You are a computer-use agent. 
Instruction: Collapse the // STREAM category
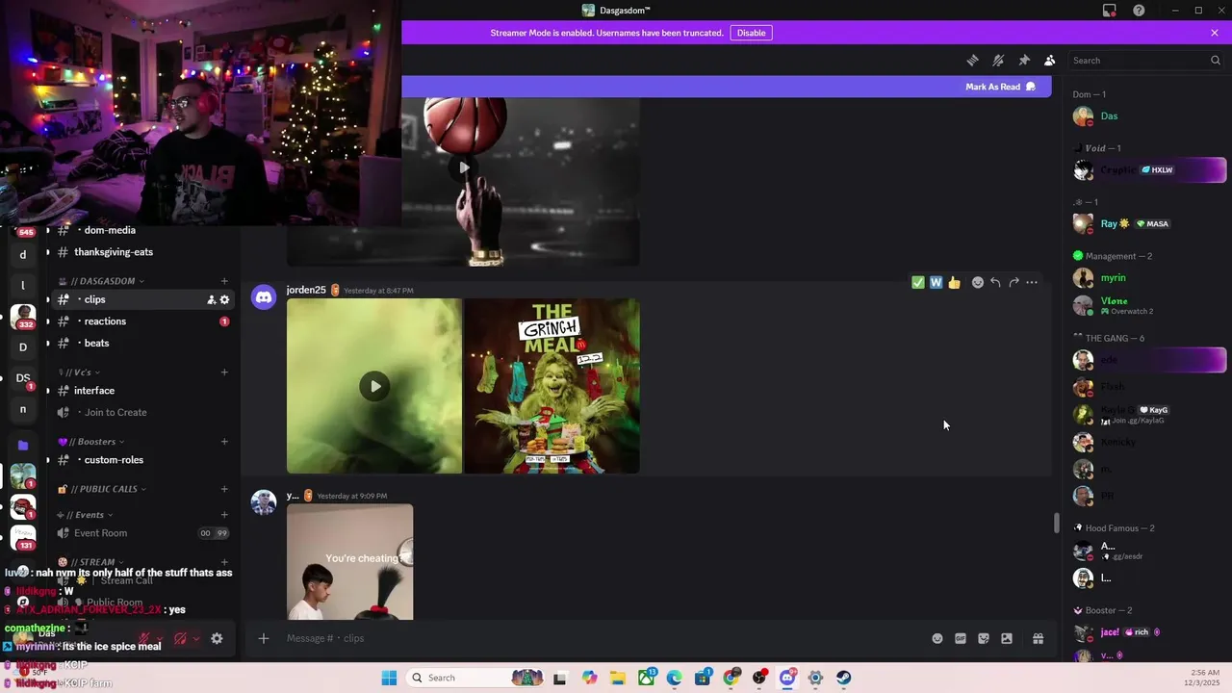pyautogui.click(x=91, y=562)
